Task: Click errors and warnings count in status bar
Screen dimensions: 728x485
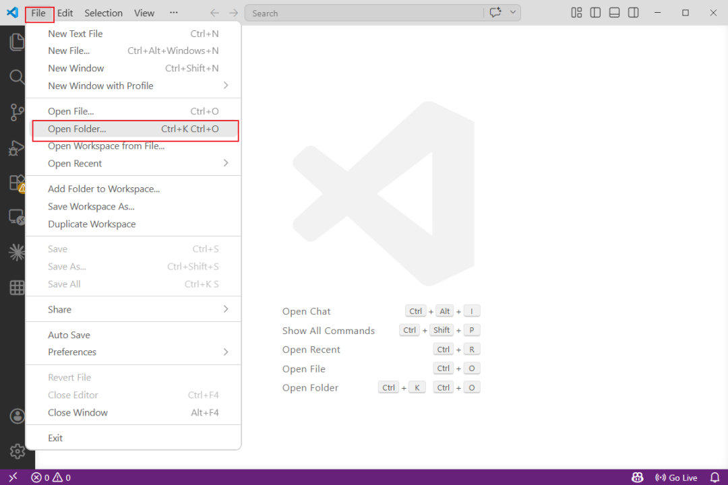Action: [x=51, y=477]
